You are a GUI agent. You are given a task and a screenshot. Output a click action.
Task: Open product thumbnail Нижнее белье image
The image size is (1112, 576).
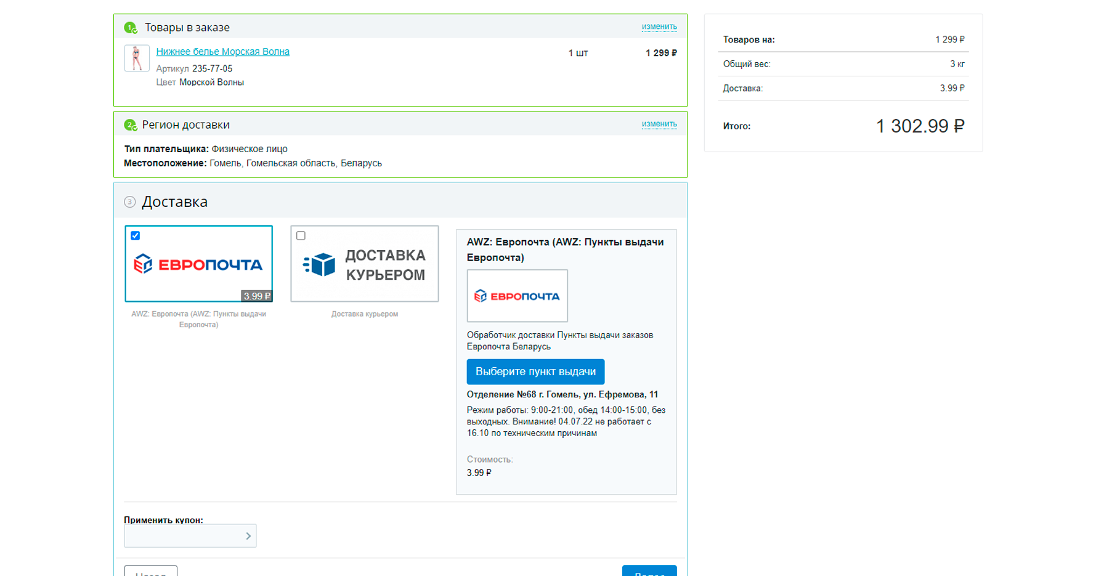(x=137, y=59)
